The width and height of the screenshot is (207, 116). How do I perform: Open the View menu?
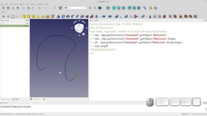tap(11, 4)
